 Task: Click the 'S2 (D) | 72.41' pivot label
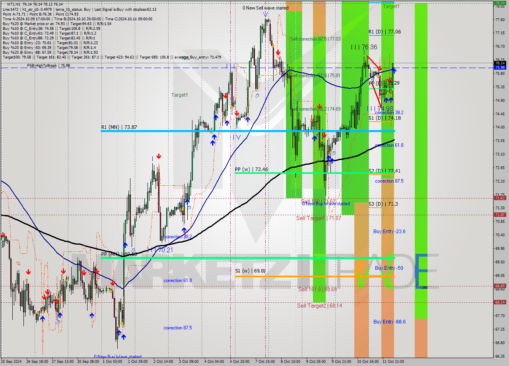click(385, 171)
